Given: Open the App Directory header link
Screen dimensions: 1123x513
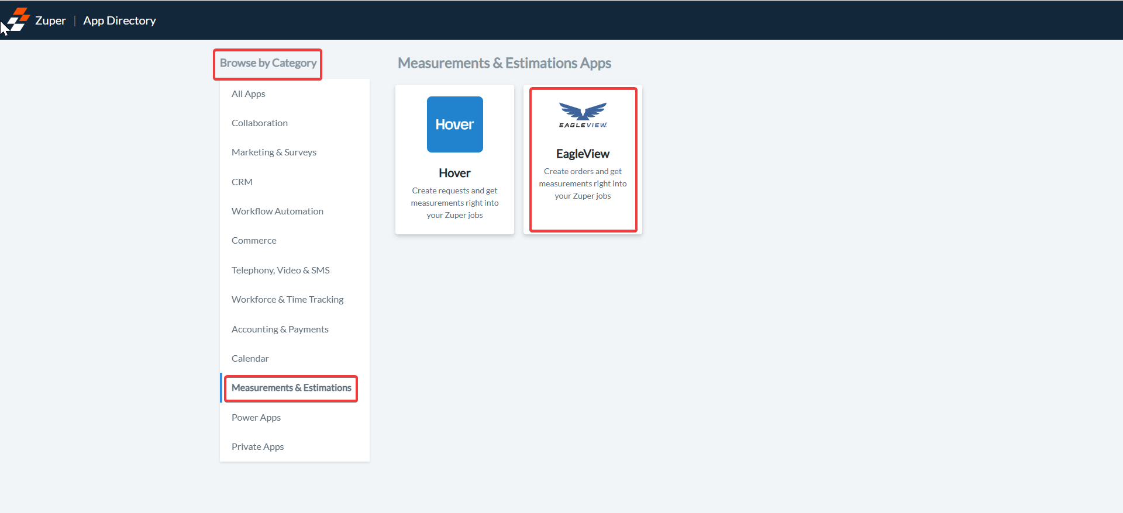Looking at the screenshot, I should coord(119,20).
